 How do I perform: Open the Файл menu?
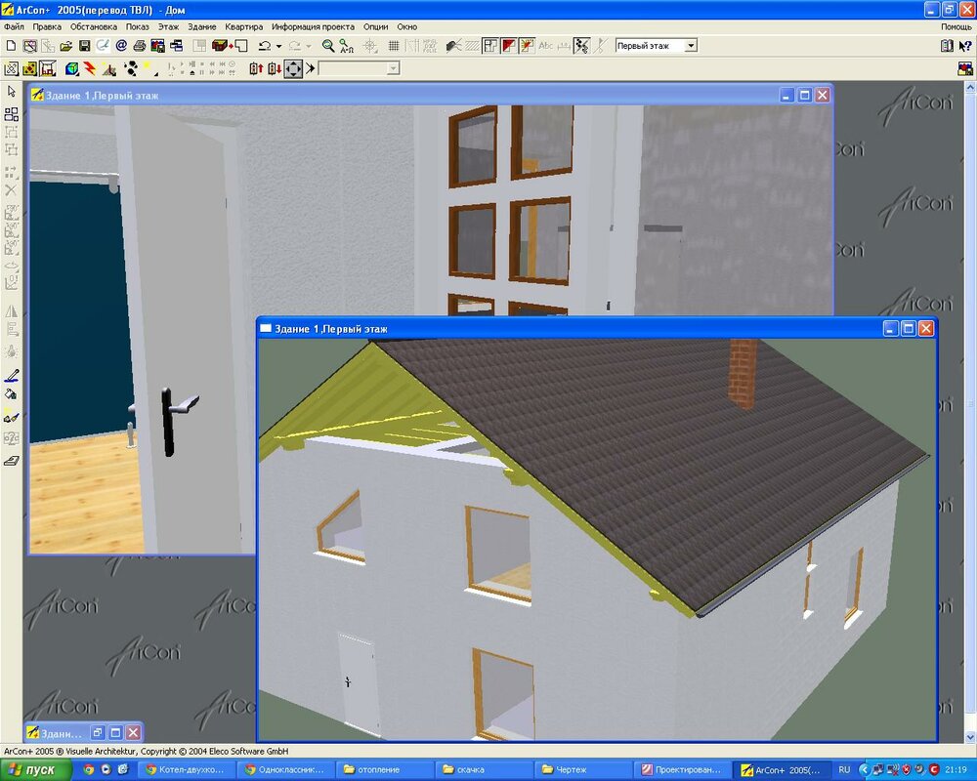(x=14, y=26)
